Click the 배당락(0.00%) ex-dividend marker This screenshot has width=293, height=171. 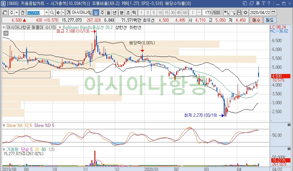click(142, 43)
